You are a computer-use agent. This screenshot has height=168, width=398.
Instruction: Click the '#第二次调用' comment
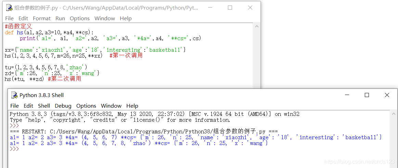point(64,79)
